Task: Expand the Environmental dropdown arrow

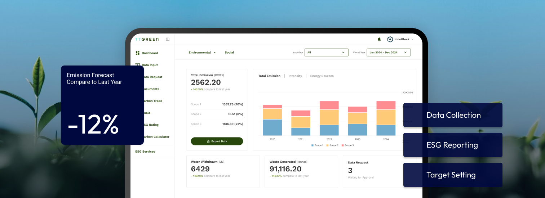Action: pyautogui.click(x=215, y=53)
